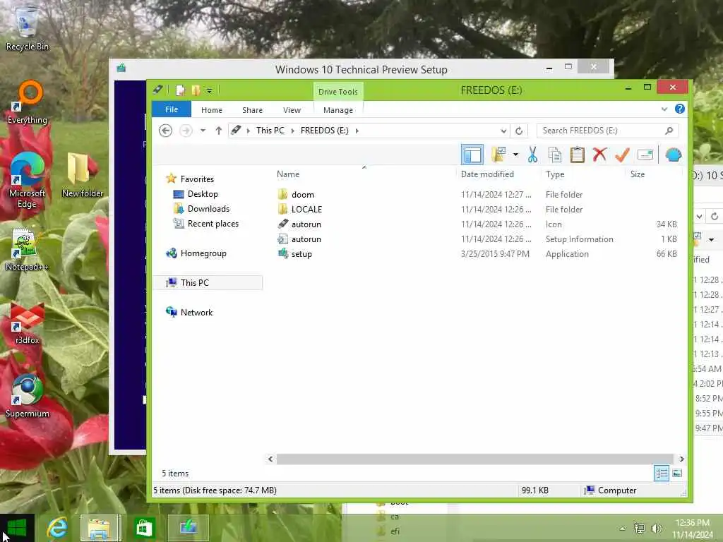Open the explorer Help question mark
The image size is (723, 542).
(680, 109)
